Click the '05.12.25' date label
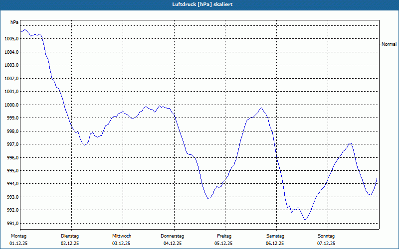The width and height of the screenshot is (399, 249). (x=223, y=244)
